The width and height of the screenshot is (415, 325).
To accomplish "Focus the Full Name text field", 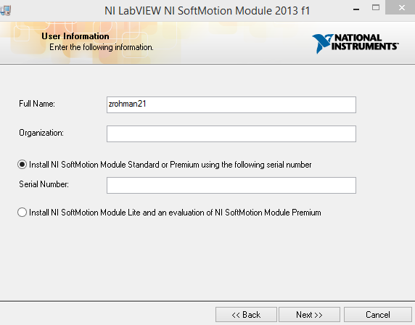I will (231, 104).
